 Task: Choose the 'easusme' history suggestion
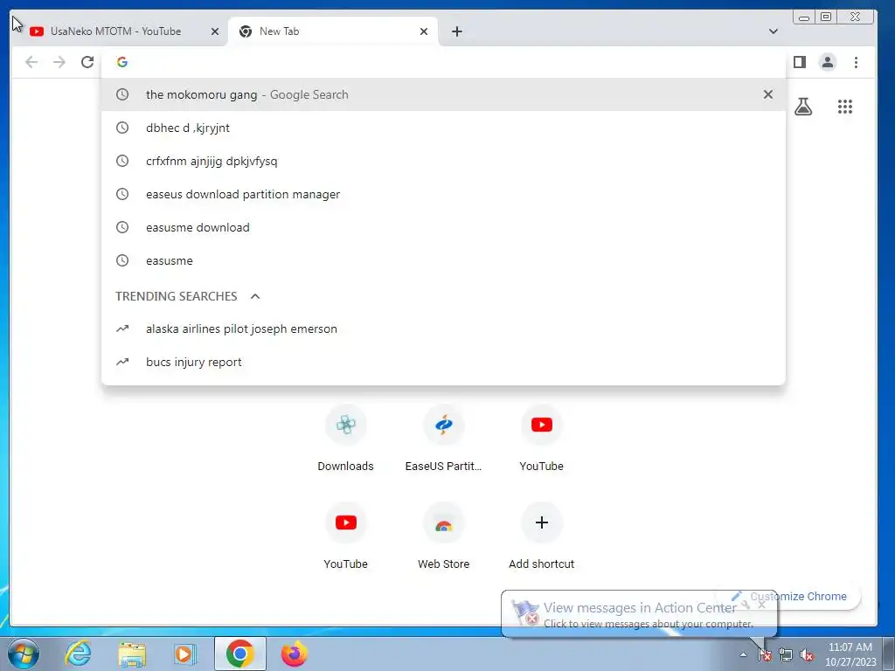[x=443, y=260]
